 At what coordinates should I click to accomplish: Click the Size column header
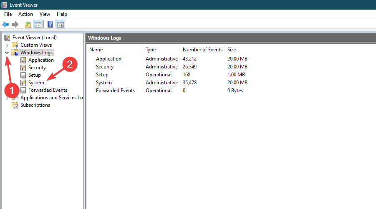pos(232,50)
